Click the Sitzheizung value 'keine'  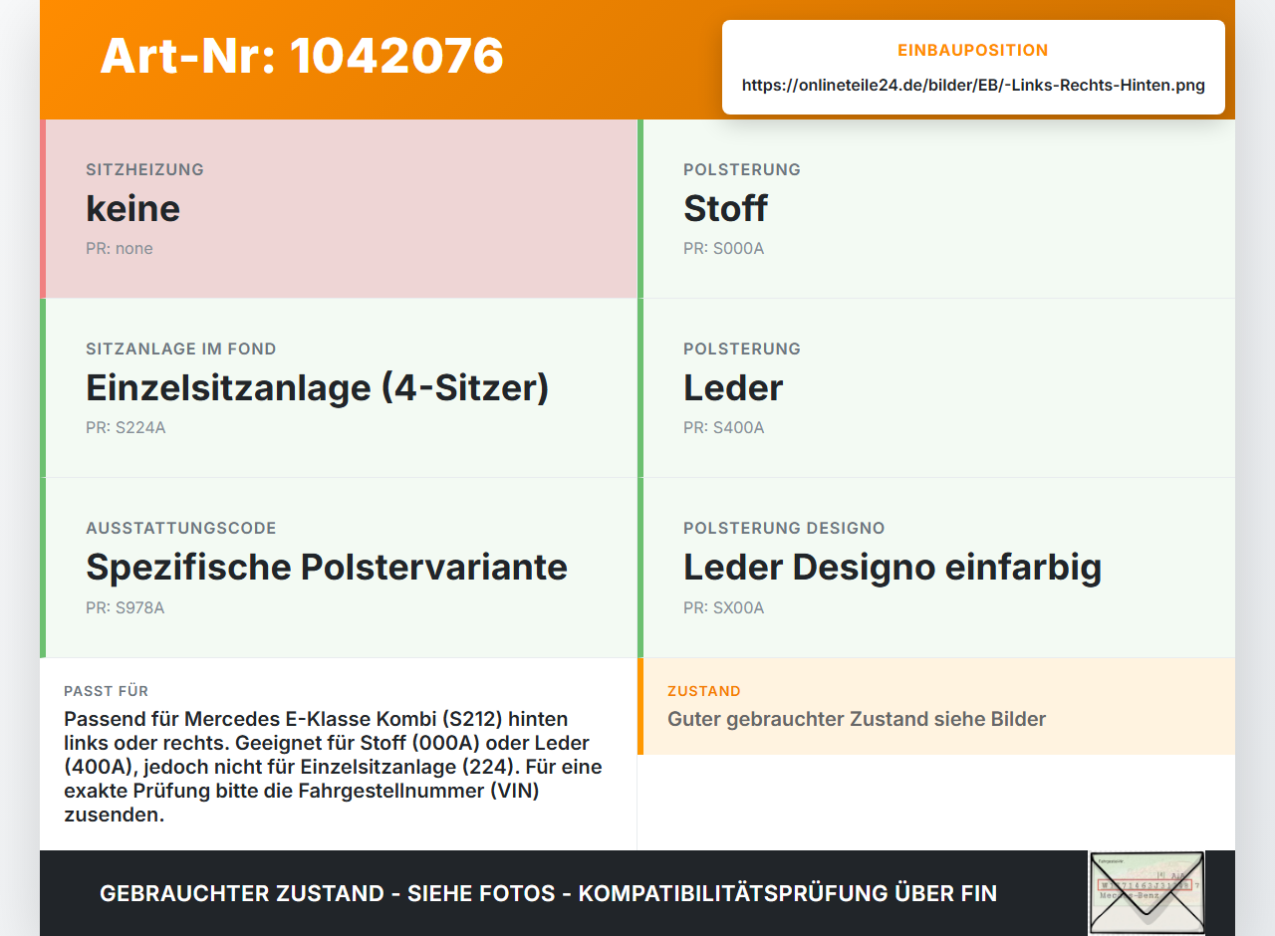132,208
